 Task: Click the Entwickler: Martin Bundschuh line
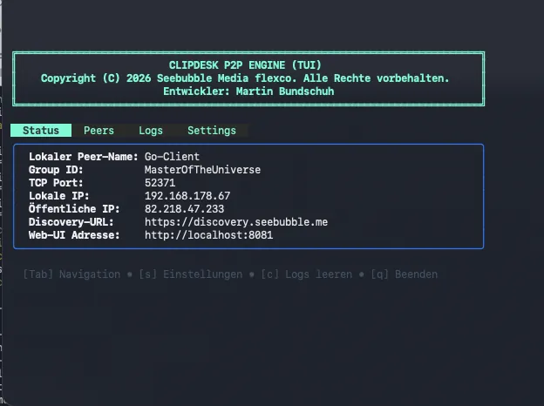coord(248,91)
